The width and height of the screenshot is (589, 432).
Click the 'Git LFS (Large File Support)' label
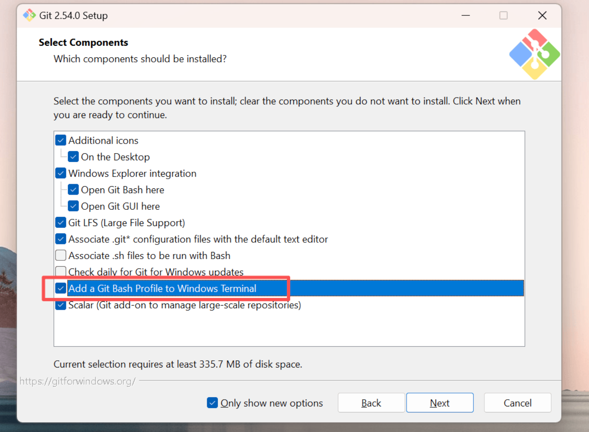pos(127,223)
